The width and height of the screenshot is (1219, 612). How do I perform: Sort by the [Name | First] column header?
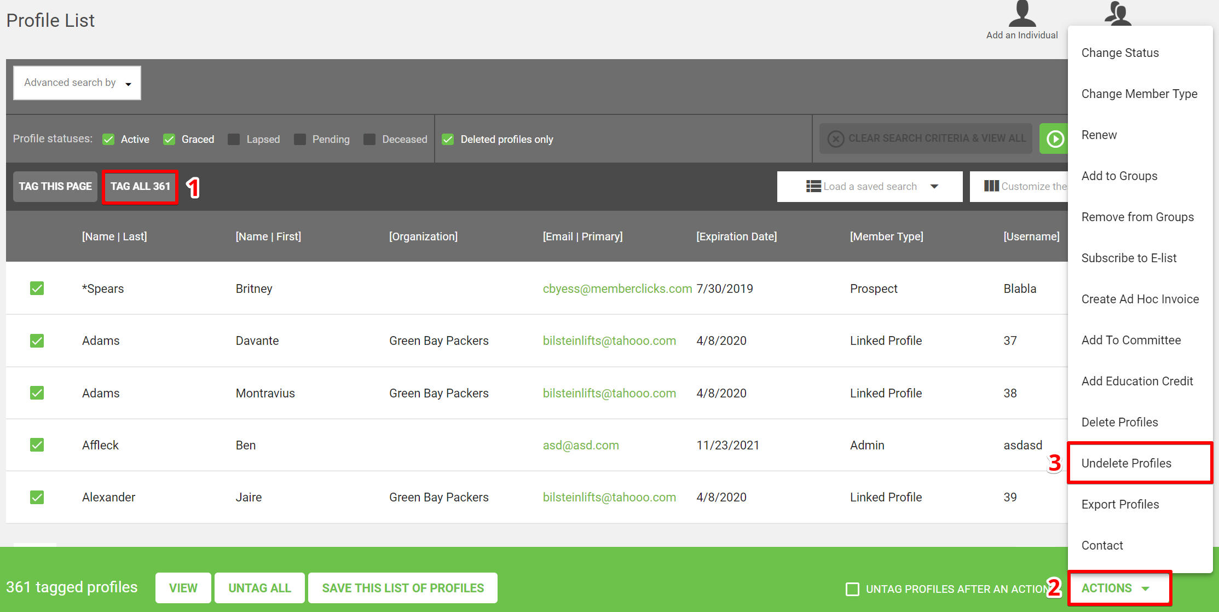pyautogui.click(x=268, y=236)
